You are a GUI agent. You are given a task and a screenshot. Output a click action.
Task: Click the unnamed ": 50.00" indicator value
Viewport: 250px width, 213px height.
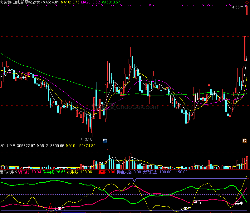[x=182, y=172]
